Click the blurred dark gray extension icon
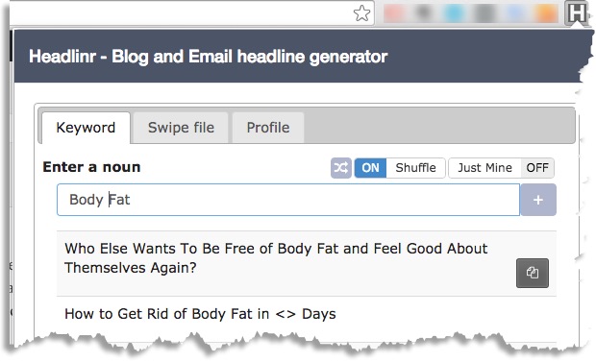 tap(423, 13)
